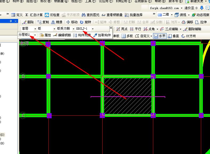The width and height of the screenshot is (210, 154).
Task: Open the 绘图(D) menu
Action: pos(32,1)
